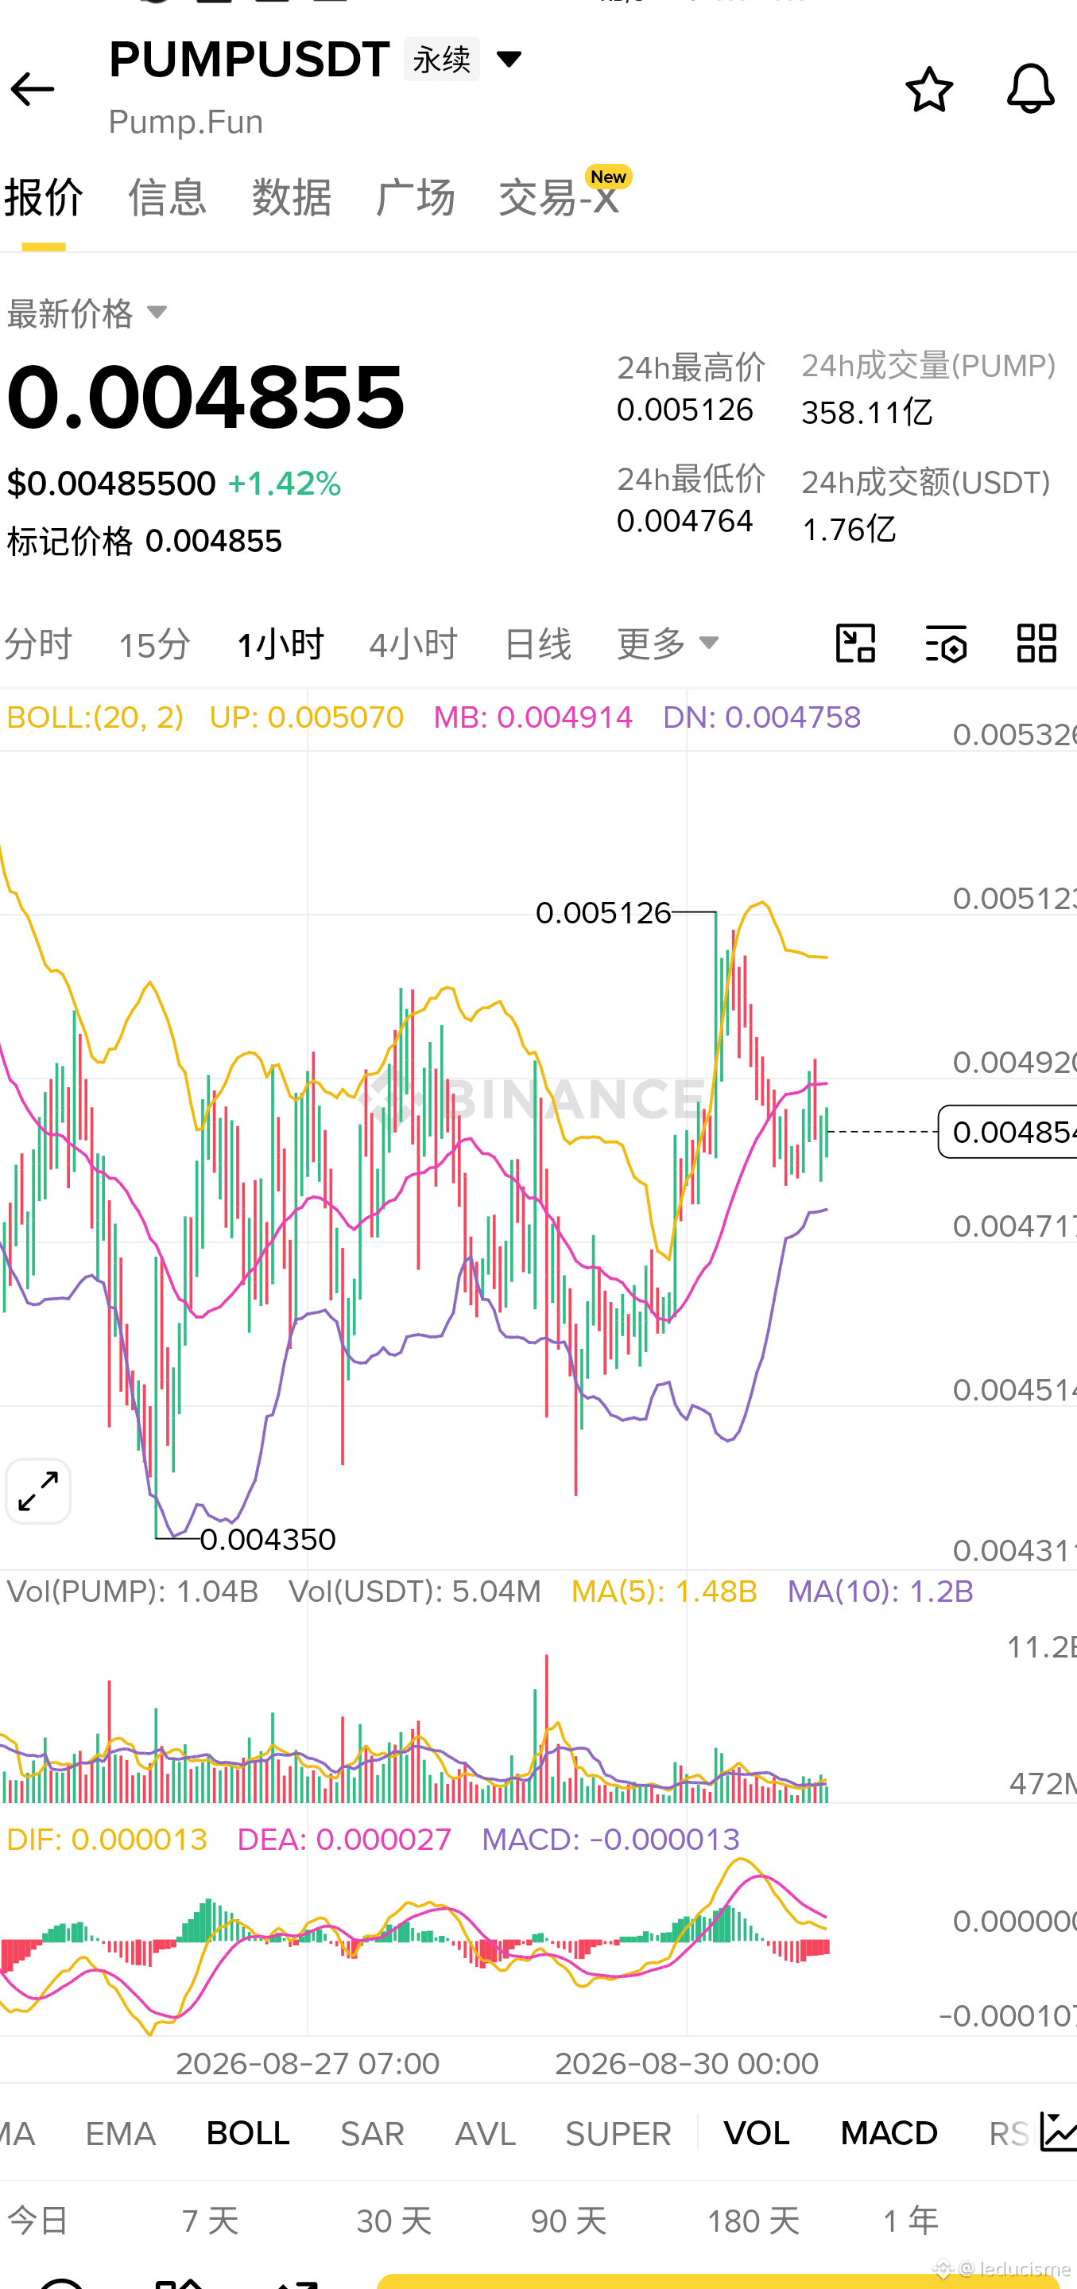1077x2289 pixels.
Task: Open the 交易-X tab
Action: click(560, 197)
